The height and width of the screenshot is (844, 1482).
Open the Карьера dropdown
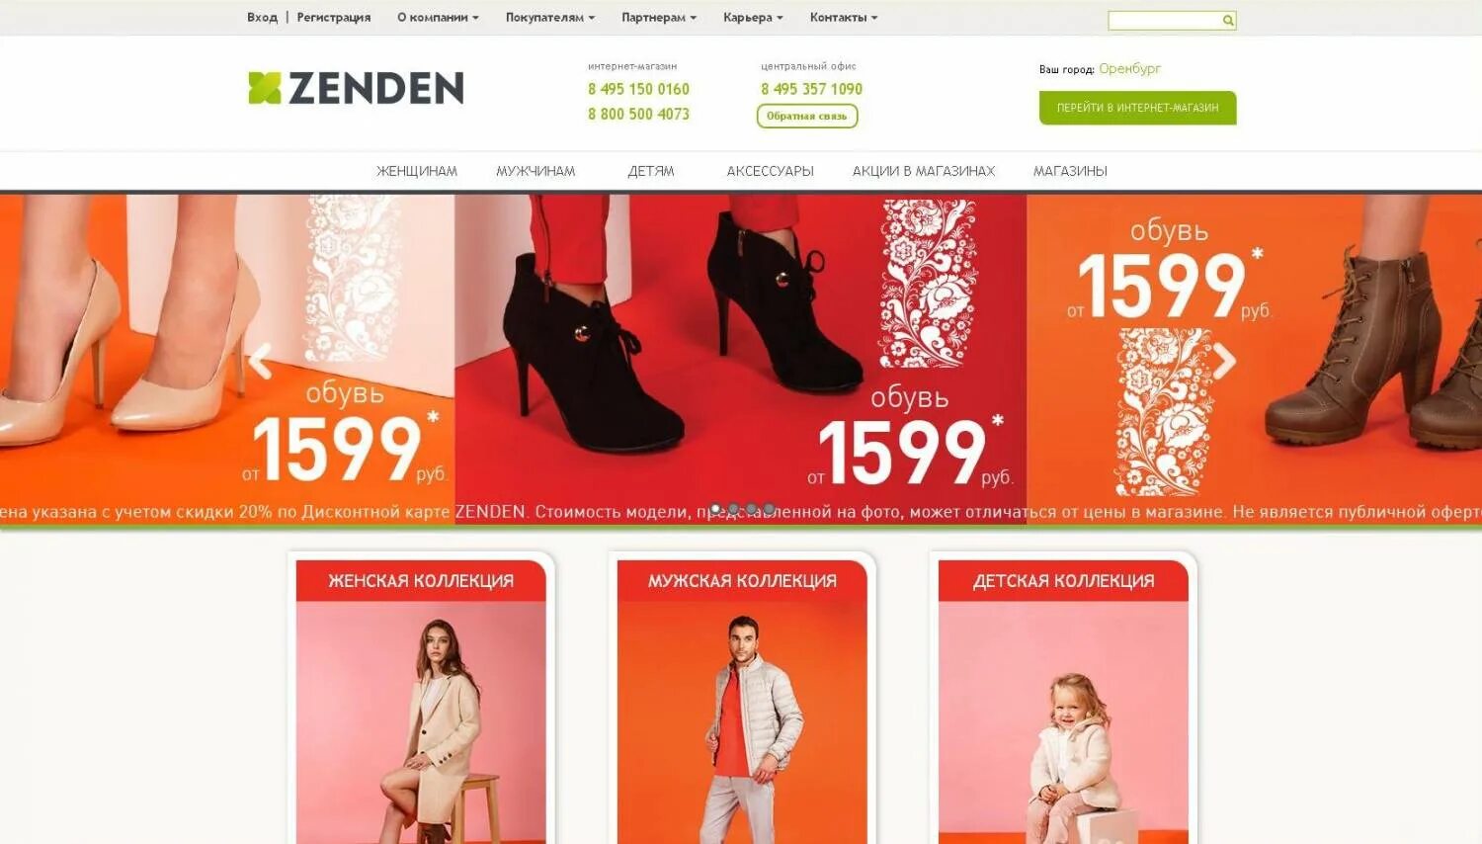pos(753,17)
